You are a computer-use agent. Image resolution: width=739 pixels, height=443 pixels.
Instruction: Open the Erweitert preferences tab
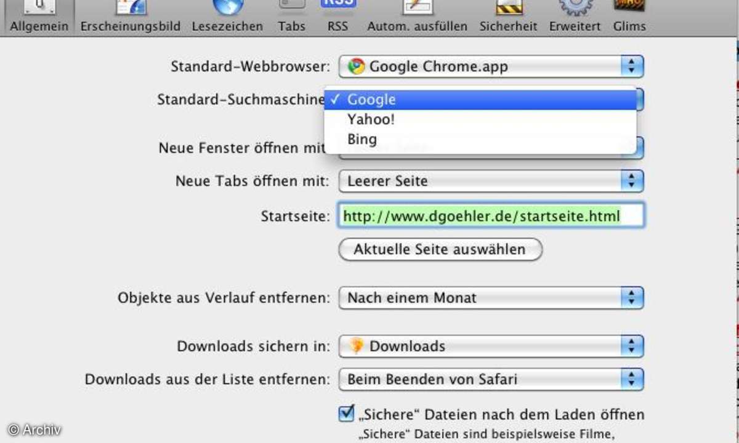pos(575,17)
